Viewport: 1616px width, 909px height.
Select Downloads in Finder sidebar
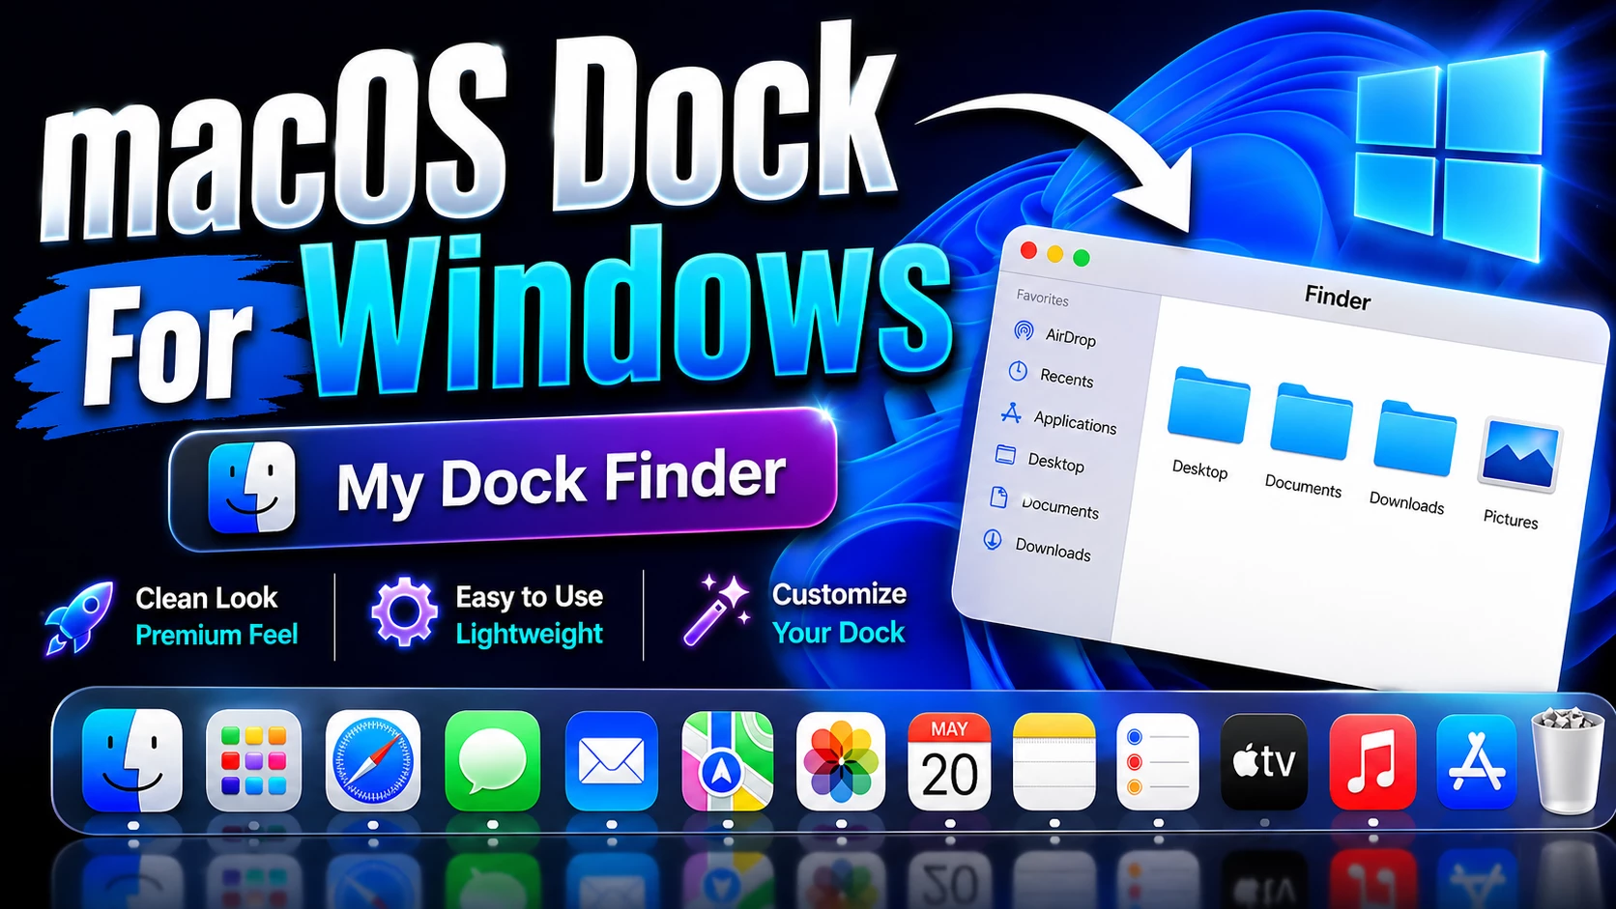(1037, 545)
